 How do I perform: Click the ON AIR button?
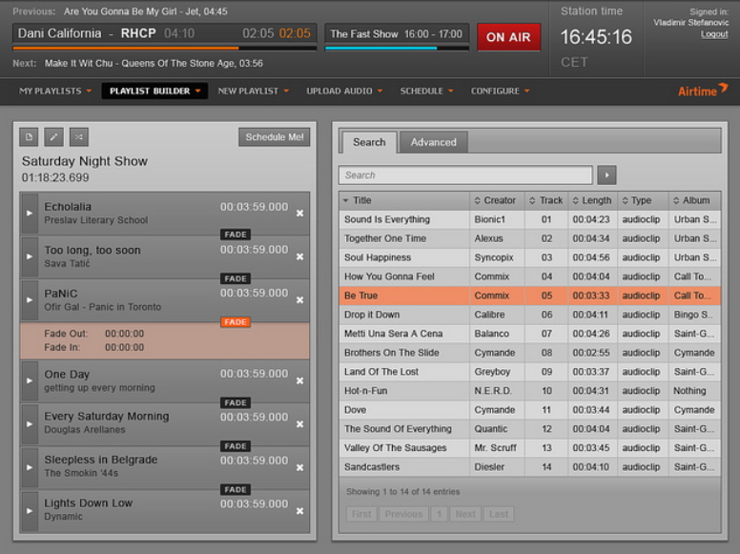[x=509, y=37]
